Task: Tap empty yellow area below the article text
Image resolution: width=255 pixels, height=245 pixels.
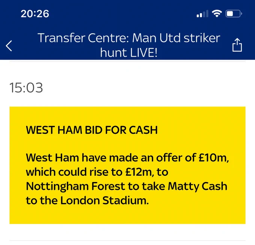Action: [x=127, y=215]
